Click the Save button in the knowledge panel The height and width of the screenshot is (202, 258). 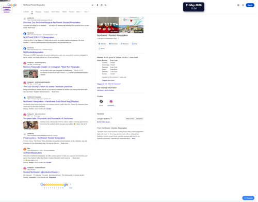135,44
